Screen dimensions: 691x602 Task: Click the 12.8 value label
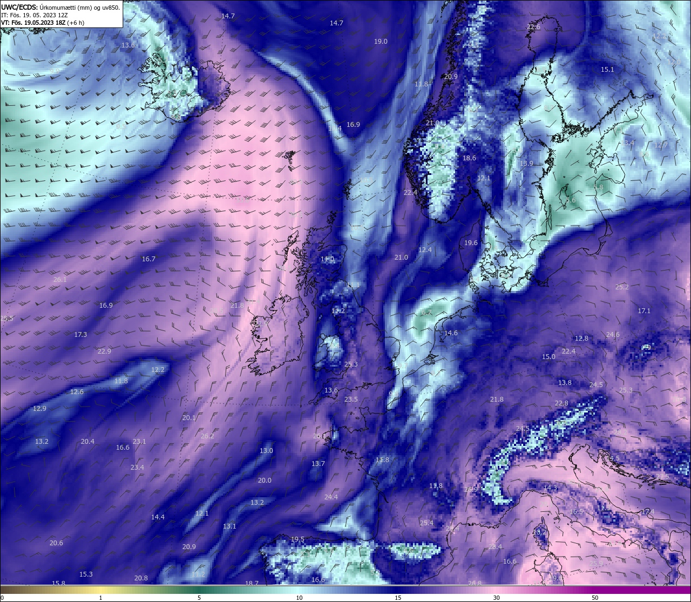tap(581, 339)
